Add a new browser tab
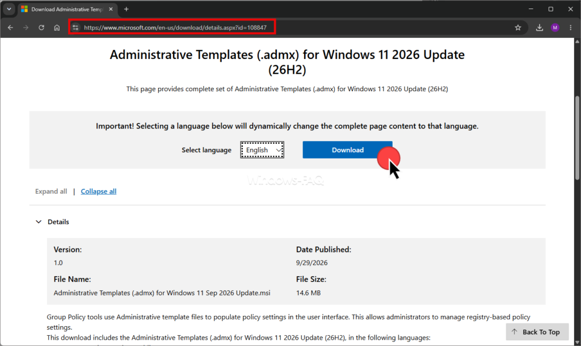This screenshot has height=346, width=581. (127, 9)
